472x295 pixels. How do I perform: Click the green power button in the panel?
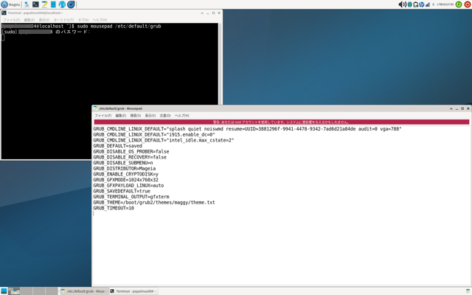(459, 4)
